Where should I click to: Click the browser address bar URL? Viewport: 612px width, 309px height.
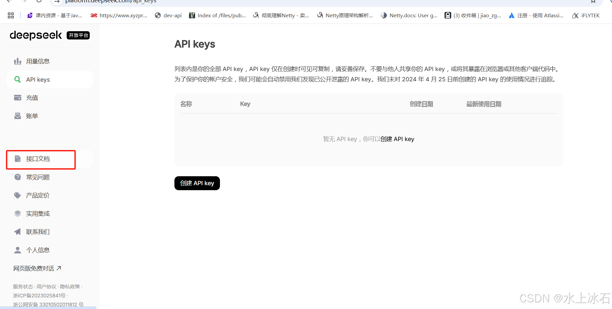(x=111, y=1)
